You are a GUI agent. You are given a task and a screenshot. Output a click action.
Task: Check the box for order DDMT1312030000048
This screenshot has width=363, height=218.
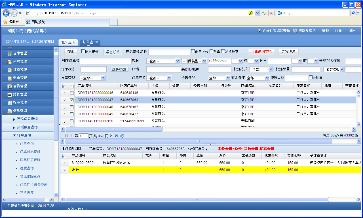click(x=72, y=107)
